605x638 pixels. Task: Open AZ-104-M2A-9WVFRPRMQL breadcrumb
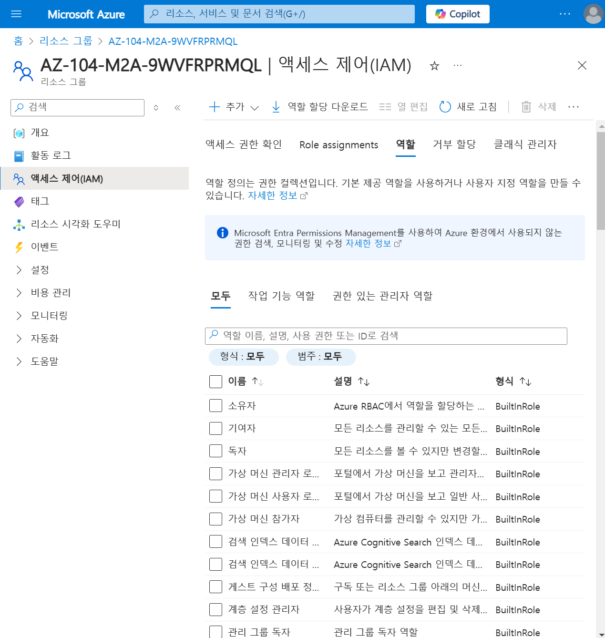coord(173,41)
